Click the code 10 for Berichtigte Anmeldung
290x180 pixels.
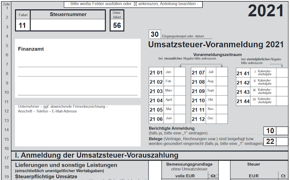click(x=270, y=131)
